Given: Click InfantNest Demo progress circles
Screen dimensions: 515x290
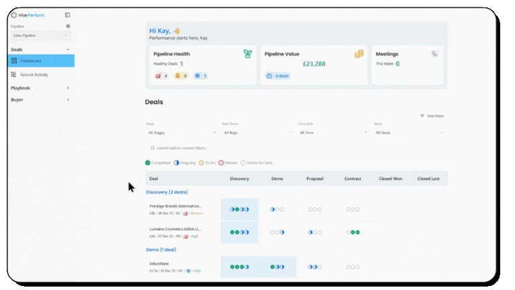Looking at the screenshot, I should (x=277, y=267).
